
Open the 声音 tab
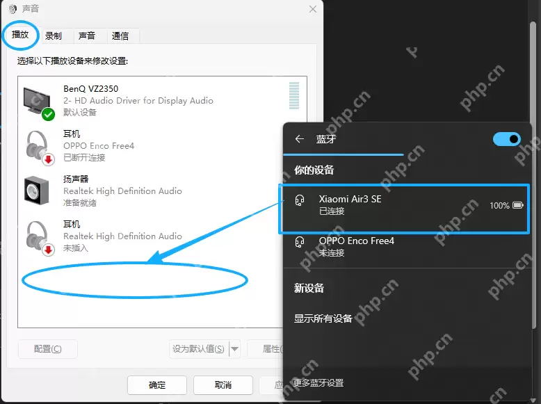[87, 36]
